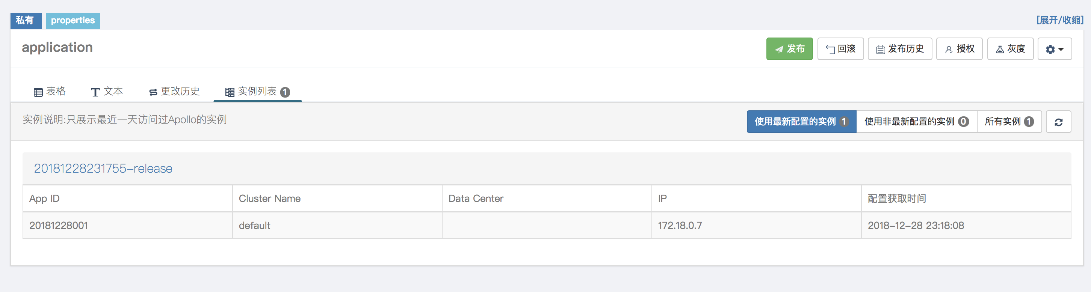Click the 私有 private label

pos(26,20)
